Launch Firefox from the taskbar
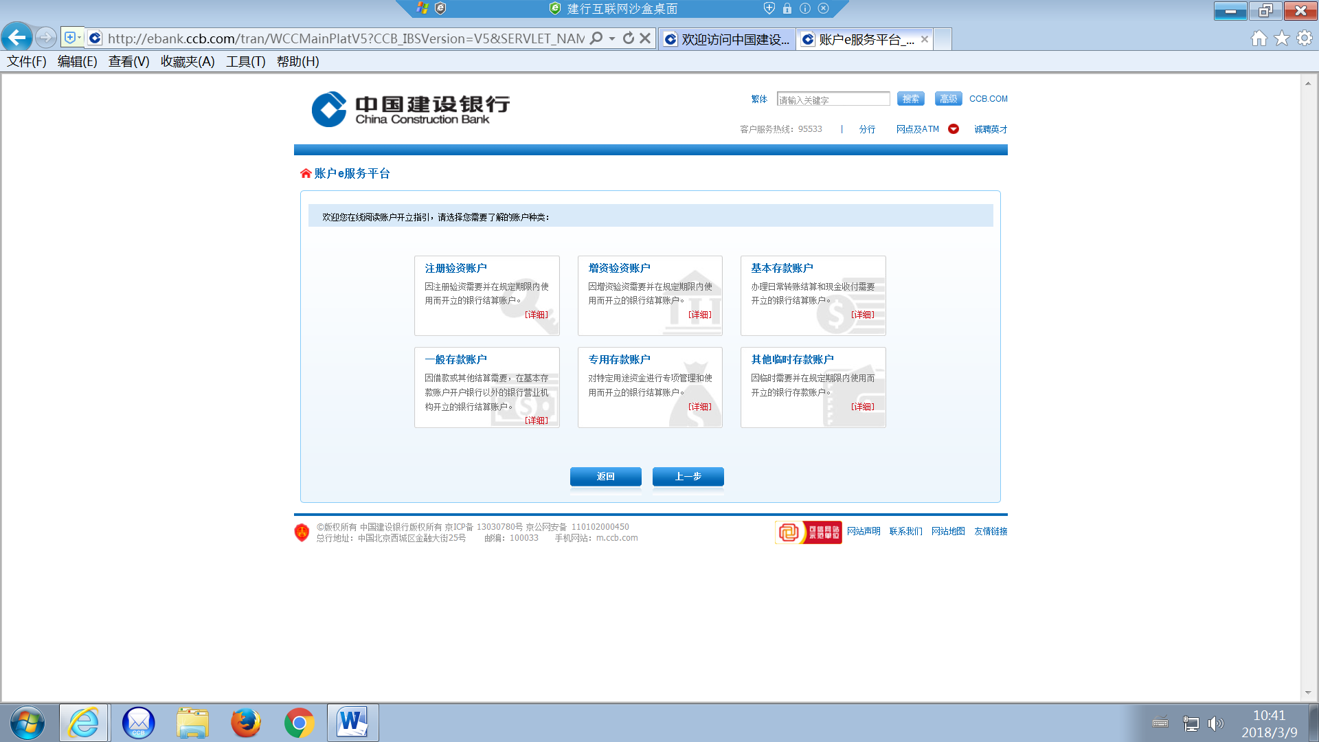 pos(245,723)
